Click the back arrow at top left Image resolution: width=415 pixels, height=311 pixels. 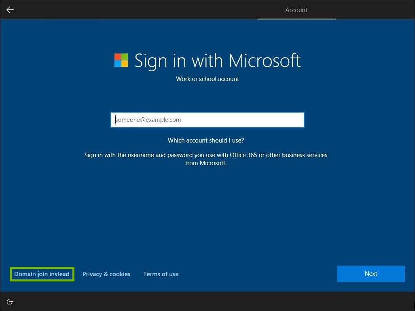(10, 10)
